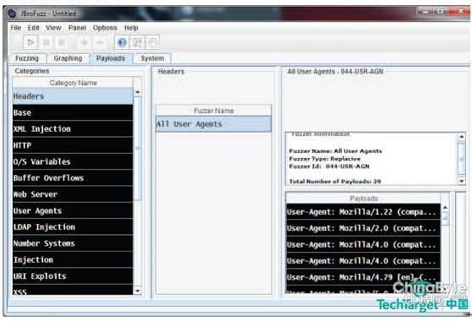Image resolution: width=472 pixels, height=322 pixels.
Task: Click the categories list scroll-down arrow
Action: (138, 291)
